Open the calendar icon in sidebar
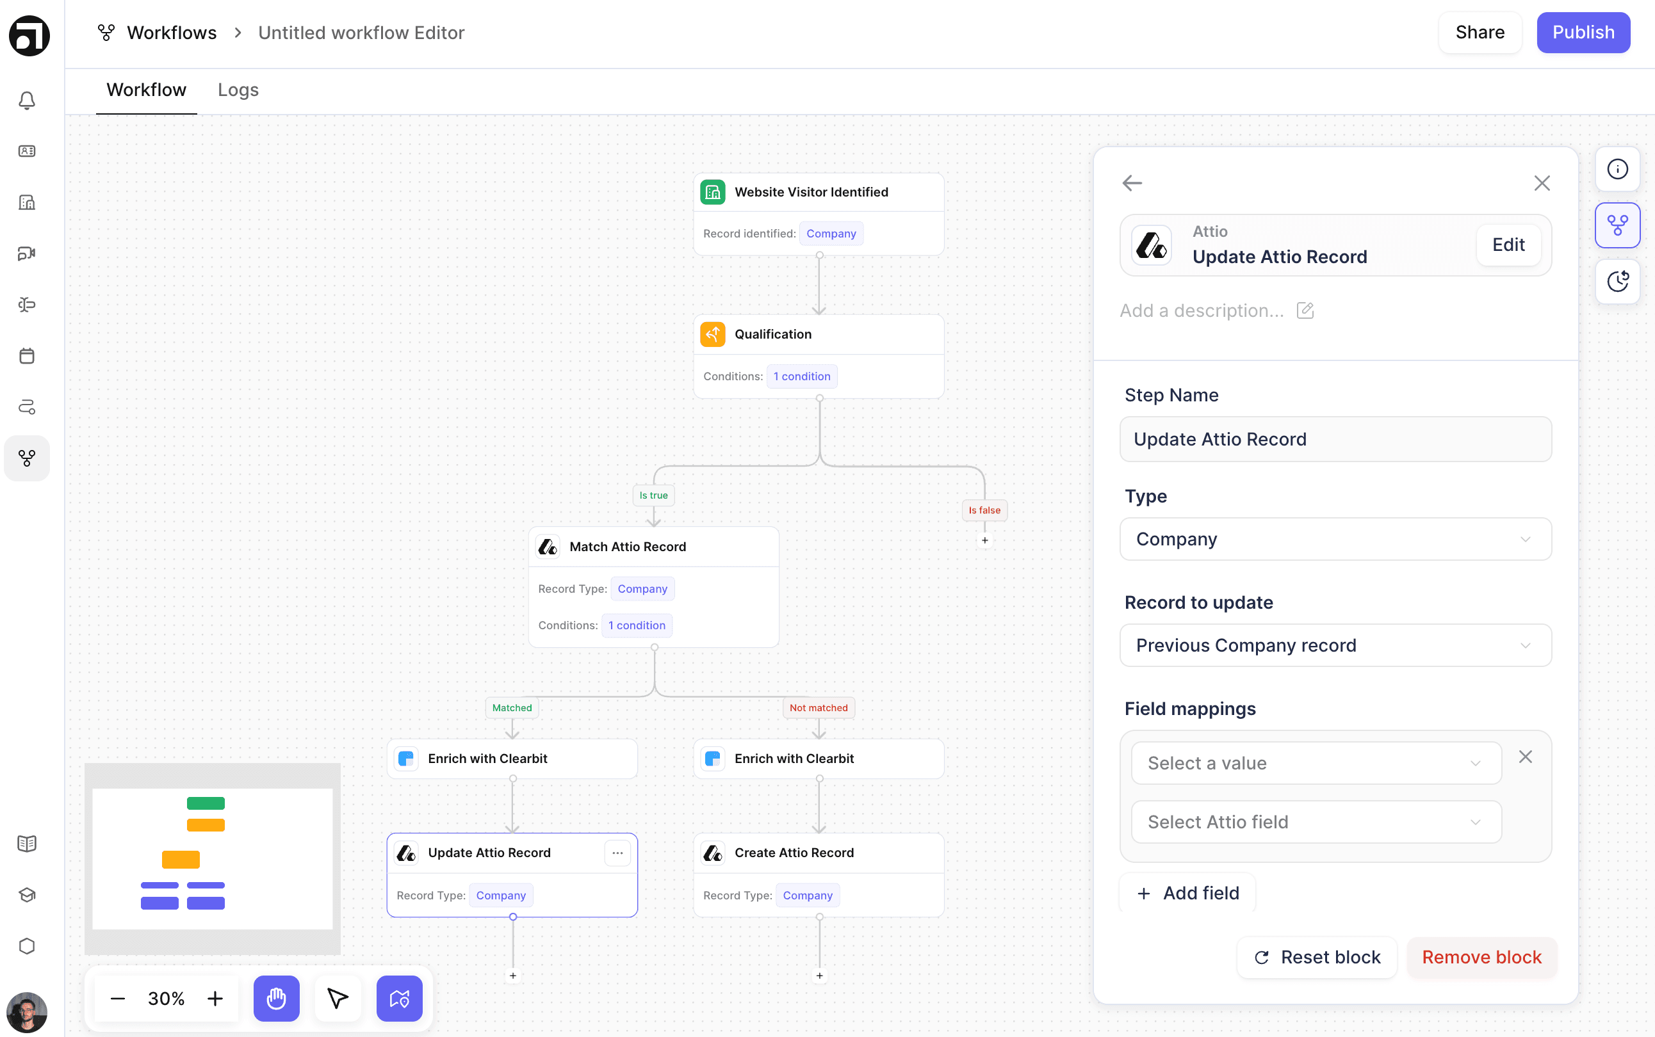1655x1037 pixels. [27, 355]
